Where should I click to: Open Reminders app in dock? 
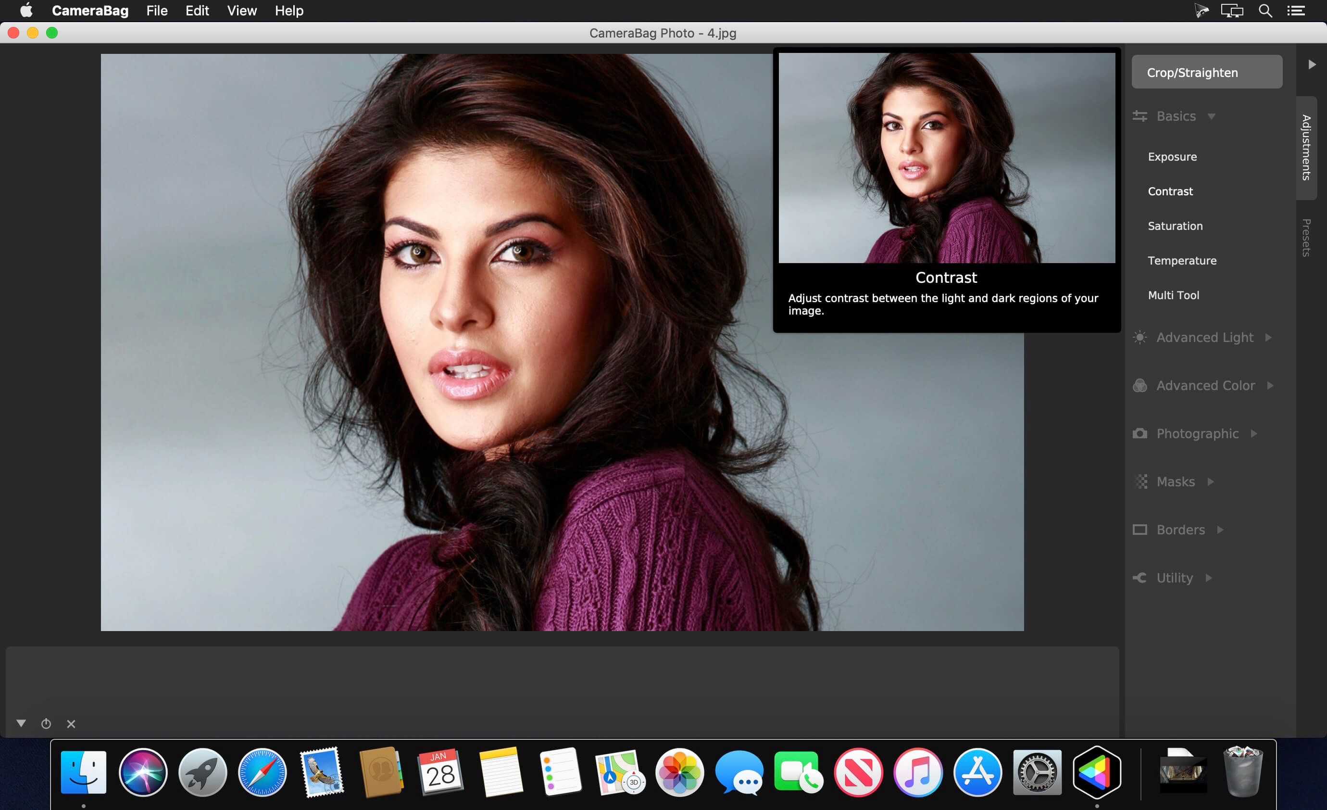[560, 772]
